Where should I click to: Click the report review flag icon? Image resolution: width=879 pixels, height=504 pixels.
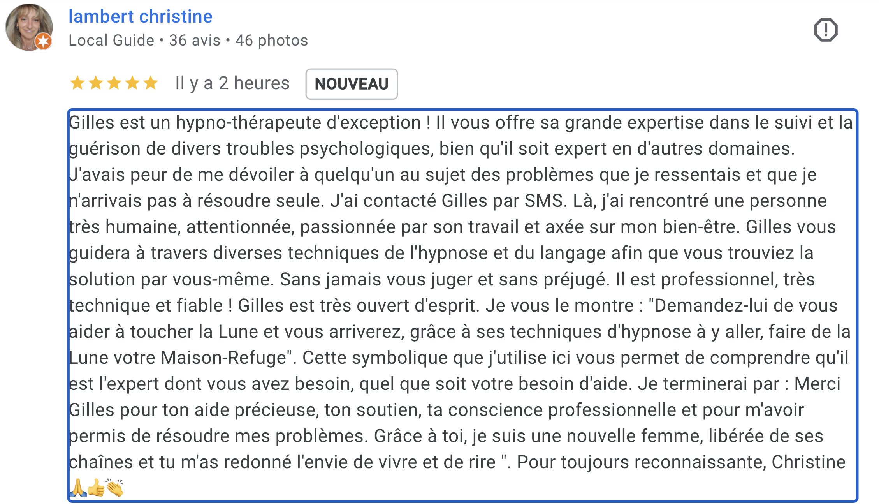click(x=825, y=30)
